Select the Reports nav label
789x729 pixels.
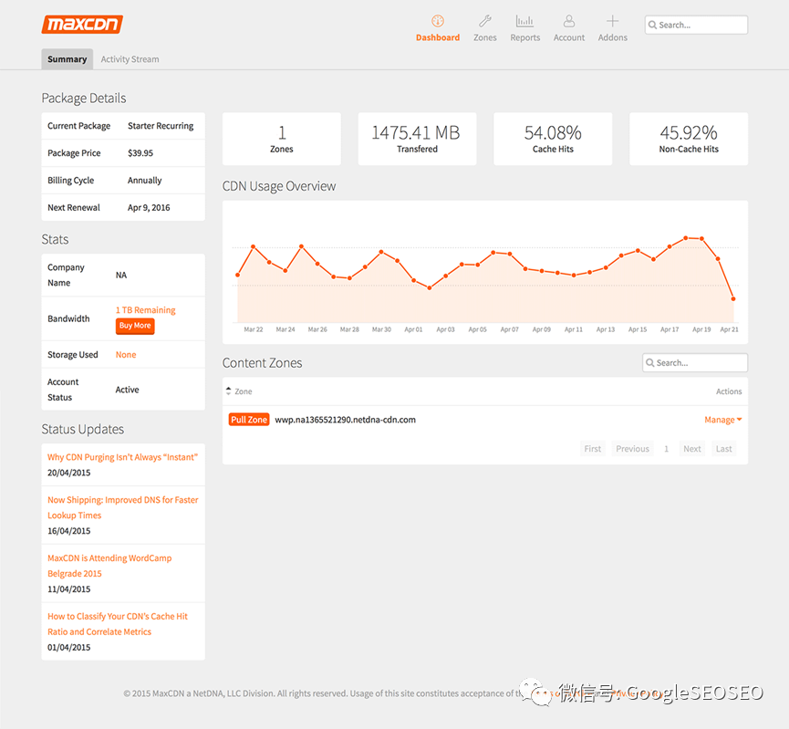pos(524,37)
